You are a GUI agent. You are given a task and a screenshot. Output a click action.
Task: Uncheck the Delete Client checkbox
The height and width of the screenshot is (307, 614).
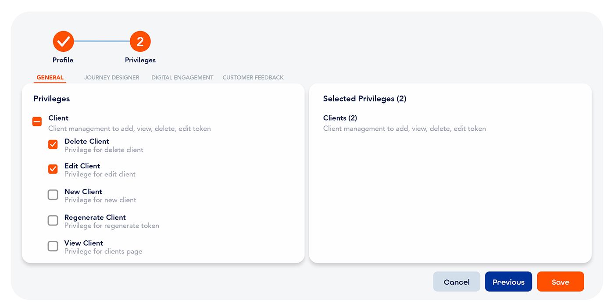pos(53,144)
